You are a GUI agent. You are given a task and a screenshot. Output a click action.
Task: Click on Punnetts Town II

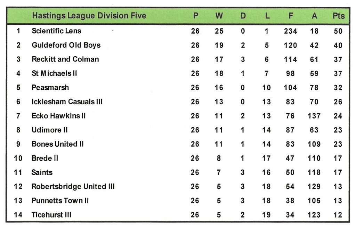click(x=60, y=201)
